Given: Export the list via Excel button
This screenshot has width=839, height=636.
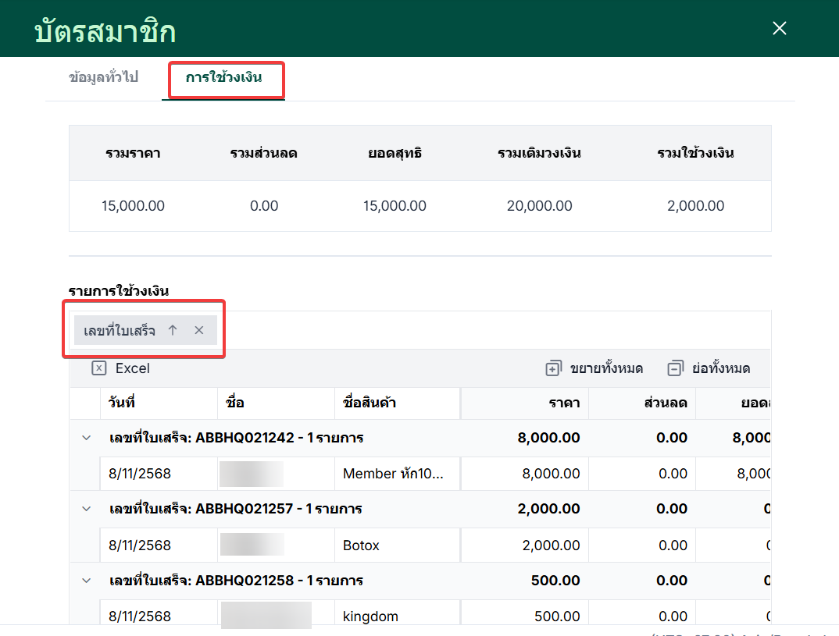Looking at the screenshot, I should pos(121,368).
